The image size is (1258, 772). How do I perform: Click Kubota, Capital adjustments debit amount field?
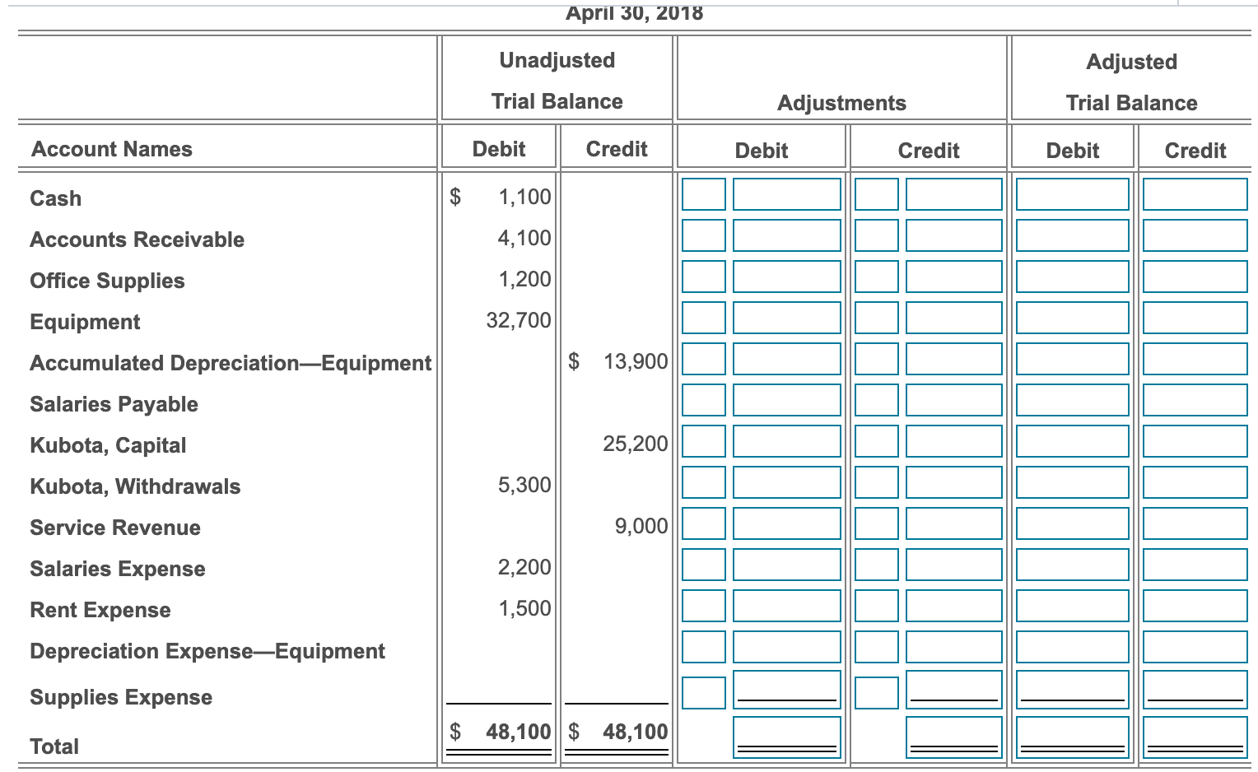pyautogui.click(x=787, y=441)
